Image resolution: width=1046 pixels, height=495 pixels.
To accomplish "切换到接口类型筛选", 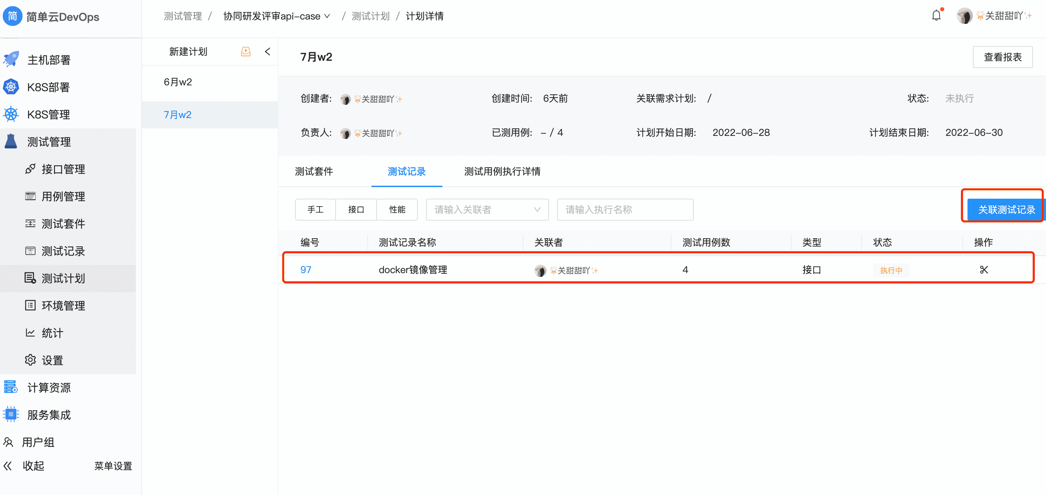I will [x=356, y=210].
